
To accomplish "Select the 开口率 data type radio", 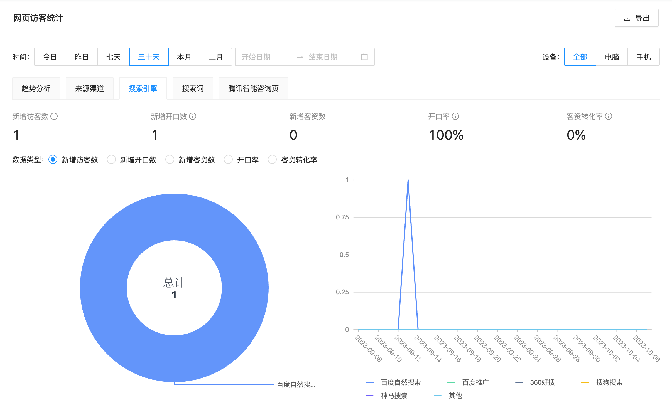I will coord(228,159).
